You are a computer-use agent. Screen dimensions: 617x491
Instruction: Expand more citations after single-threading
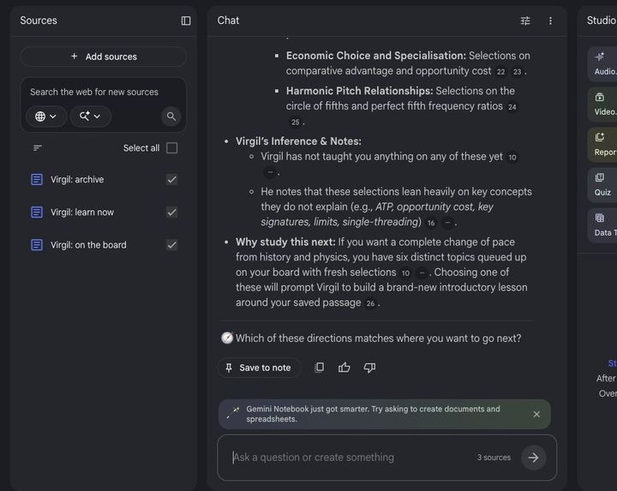pyautogui.click(x=447, y=223)
